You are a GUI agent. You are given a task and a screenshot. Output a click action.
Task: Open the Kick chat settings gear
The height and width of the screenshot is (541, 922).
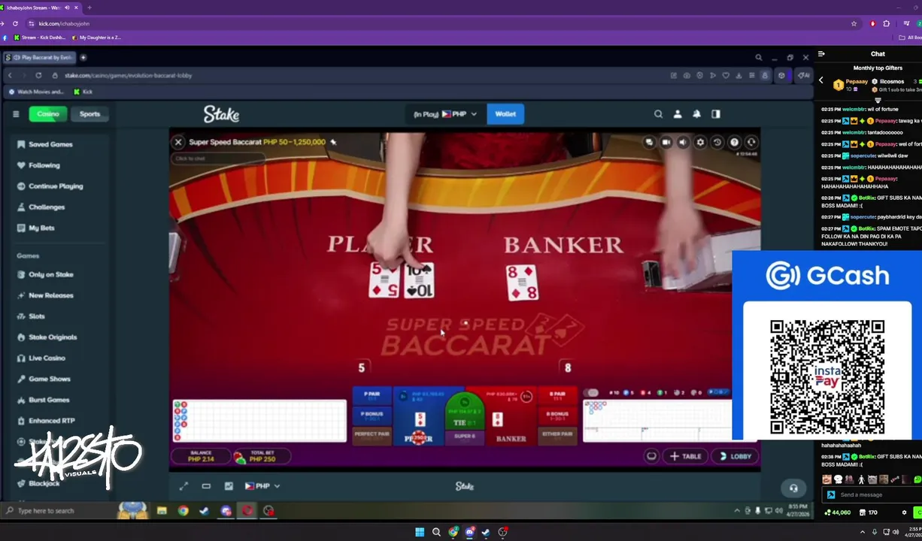(x=904, y=512)
